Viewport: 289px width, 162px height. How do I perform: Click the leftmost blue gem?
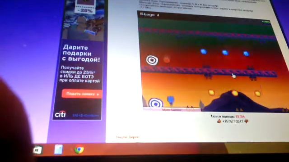[204, 51]
